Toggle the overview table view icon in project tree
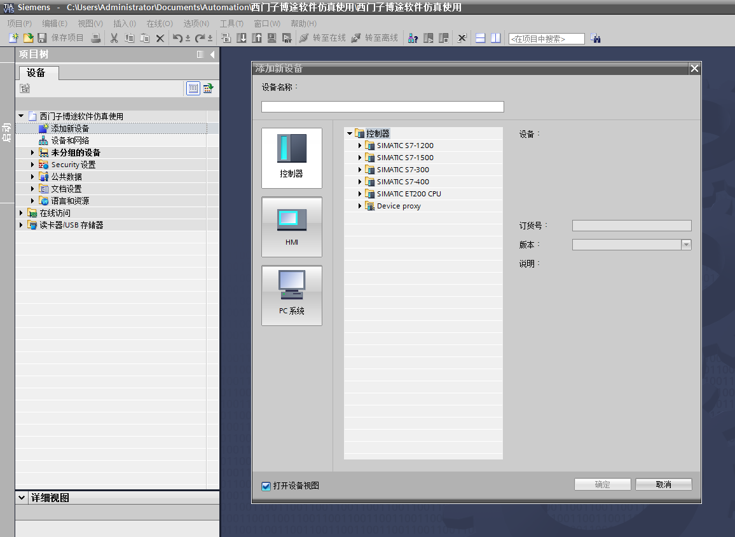This screenshot has width=735, height=537. point(193,88)
